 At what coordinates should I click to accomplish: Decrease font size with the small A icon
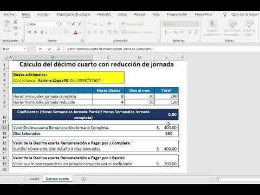click(x=80, y=24)
